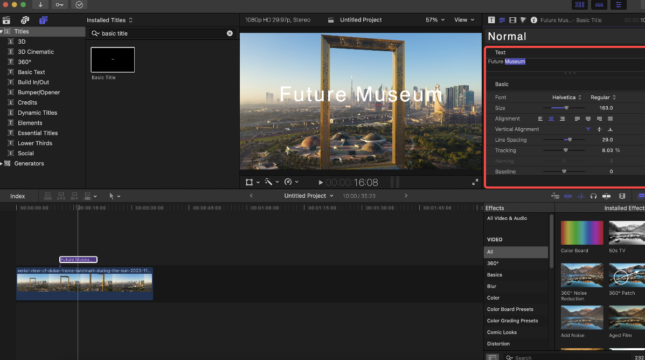Toggle audio skimming waveform button
The image size is (645, 360).
(x=580, y=196)
